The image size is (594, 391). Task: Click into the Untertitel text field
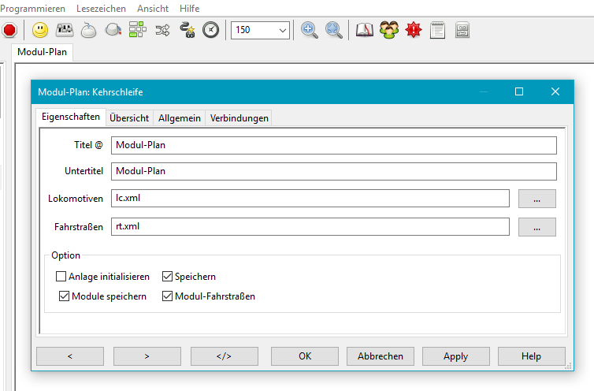[333, 171]
